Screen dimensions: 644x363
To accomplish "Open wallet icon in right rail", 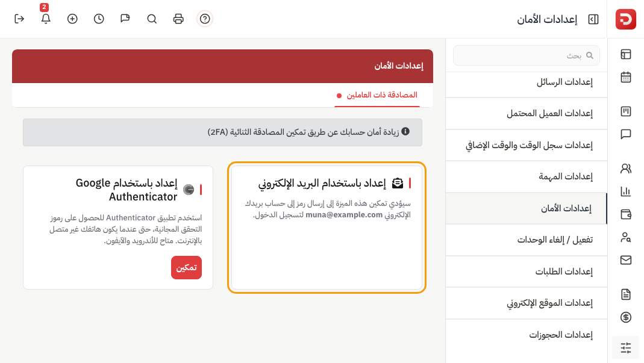I will pyautogui.click(x=625, y=214).
